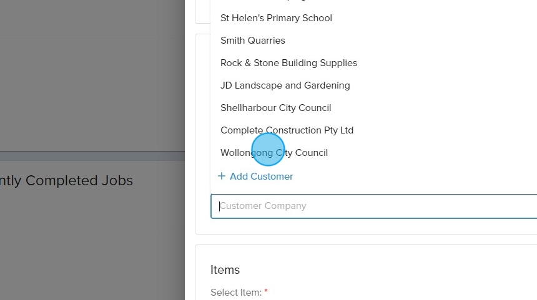Choose Shellharbour City Council option
The height and width of the screenshot is (300, 537).
click(x=275, y=108)
